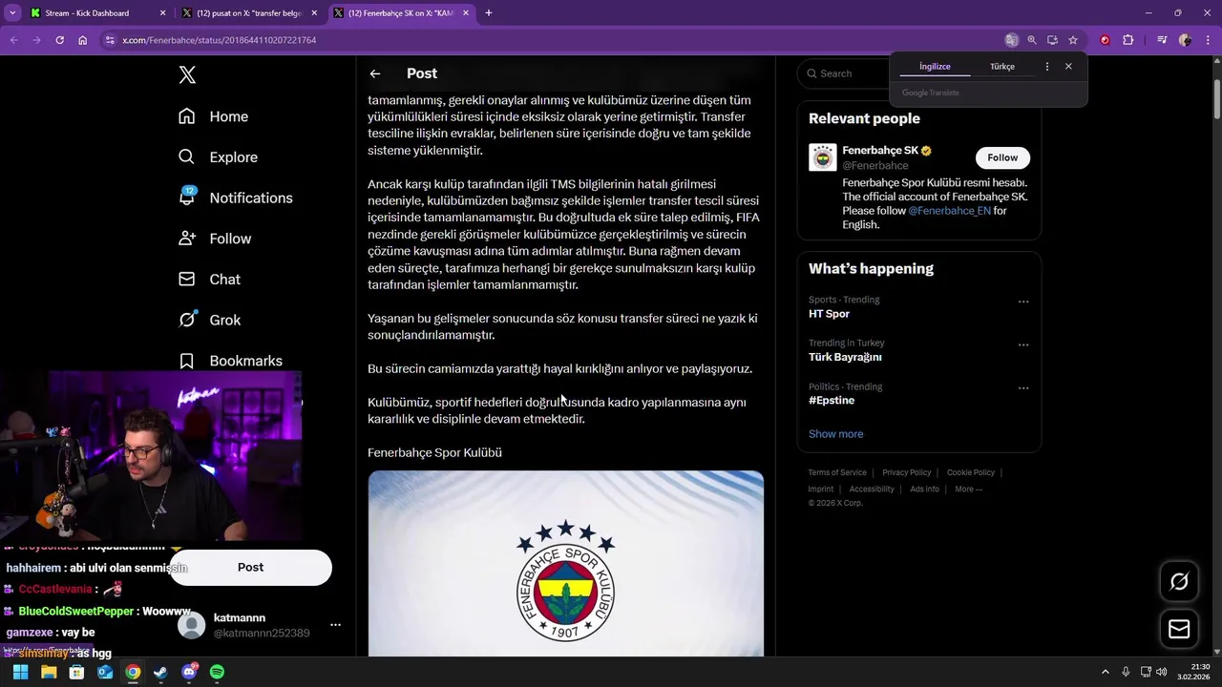Open Steam from taskbar
The image size is (1222, 687).
click(160, 673)
